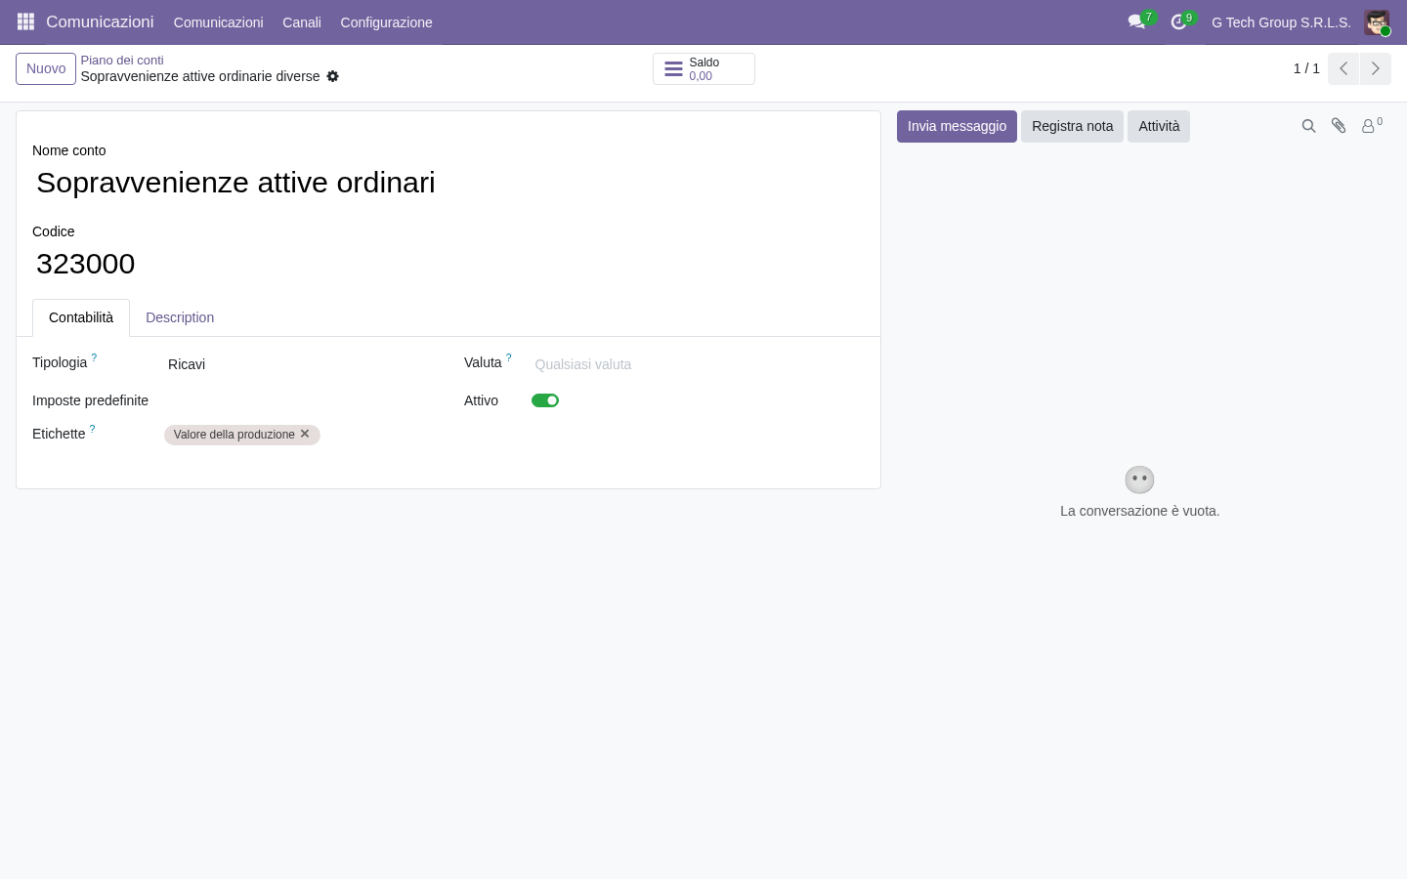1407x879 pixels.
Task: Click the Imposte predefinite field
Action: (x=299, y=400)
